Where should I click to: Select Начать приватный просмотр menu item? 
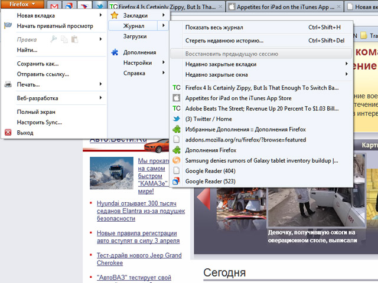pyautogui.click(x=54, y=26)
